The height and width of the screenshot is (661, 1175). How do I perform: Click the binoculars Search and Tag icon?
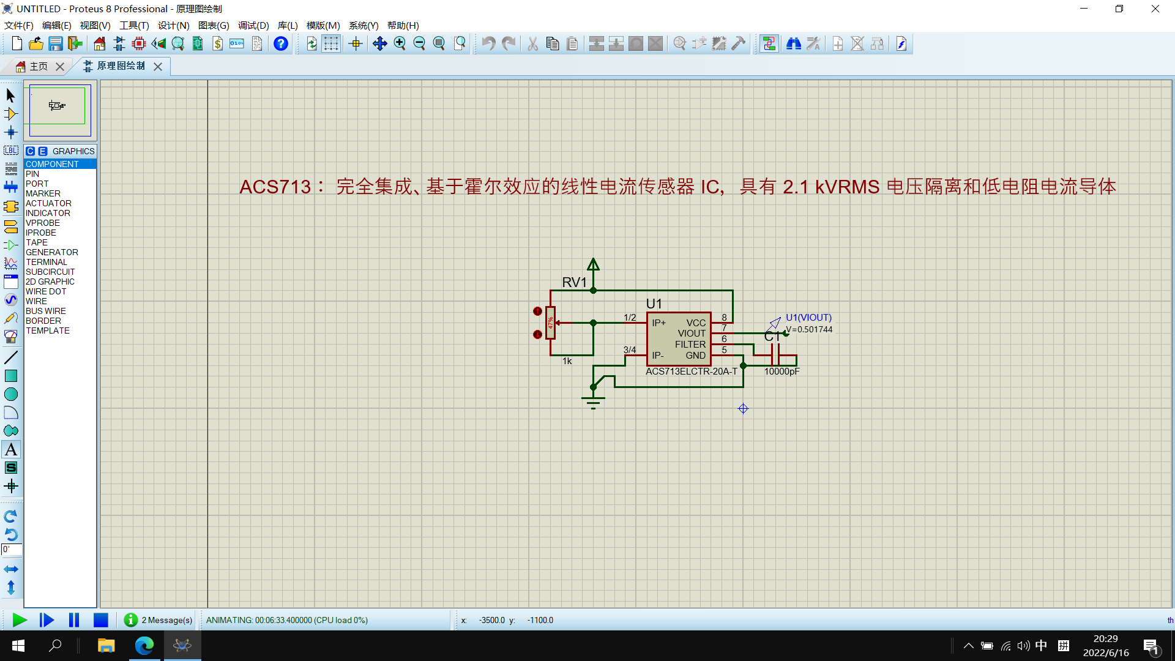click(794, 43)
